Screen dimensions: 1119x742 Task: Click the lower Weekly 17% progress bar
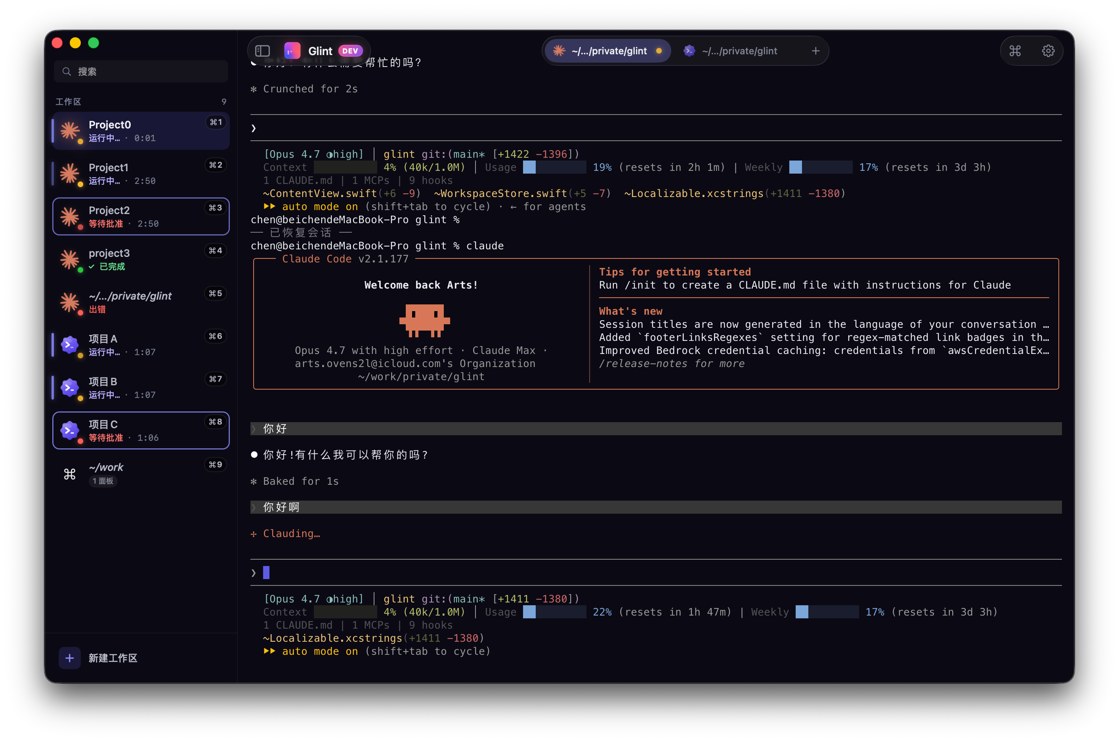[x=827, y=612]
